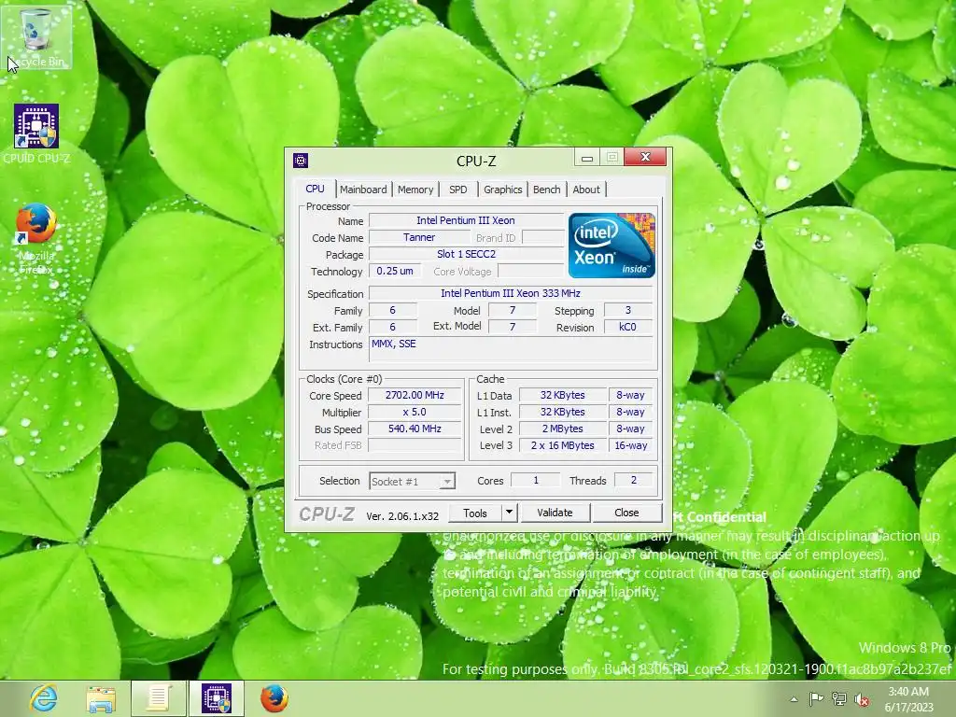
Task: Open the SPD tab
Action: coord(457,190)
